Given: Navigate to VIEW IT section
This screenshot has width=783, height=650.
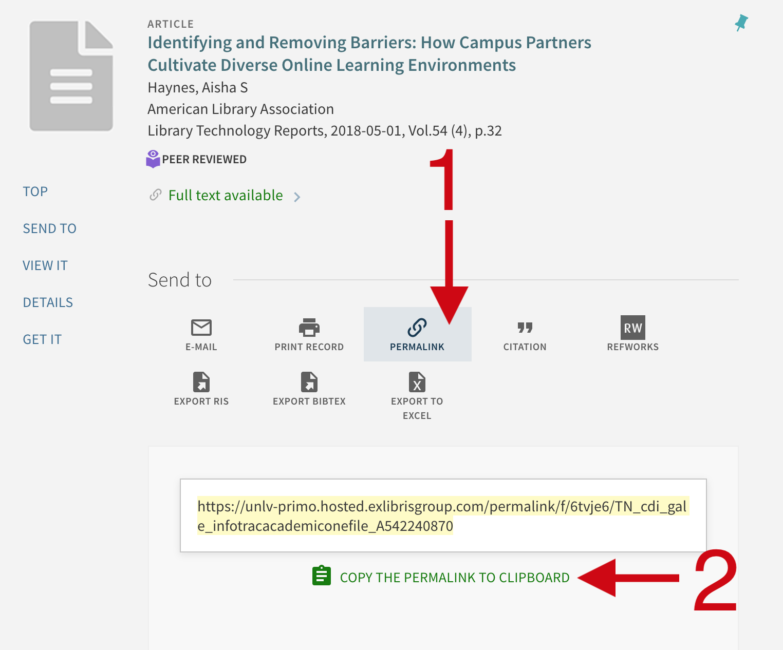Looking at the screenshot, I should point(45,265).
